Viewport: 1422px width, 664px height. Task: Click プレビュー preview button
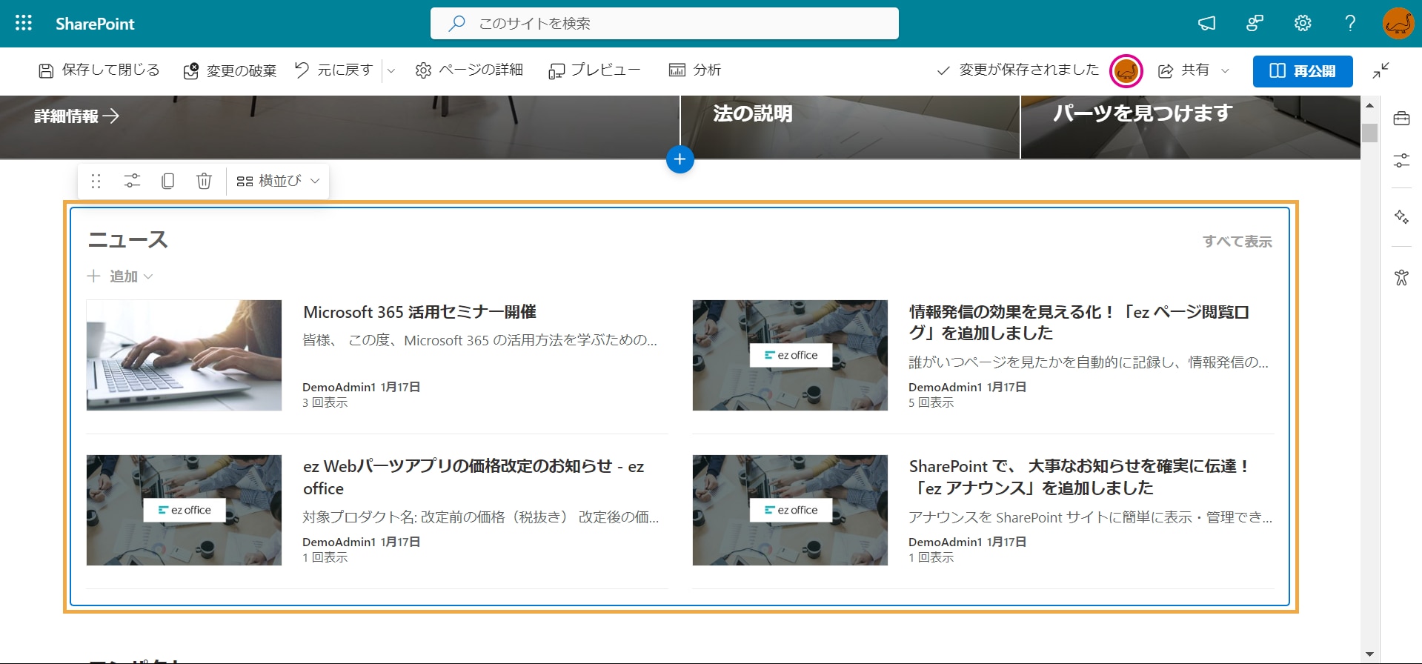(x=594, y=70)
